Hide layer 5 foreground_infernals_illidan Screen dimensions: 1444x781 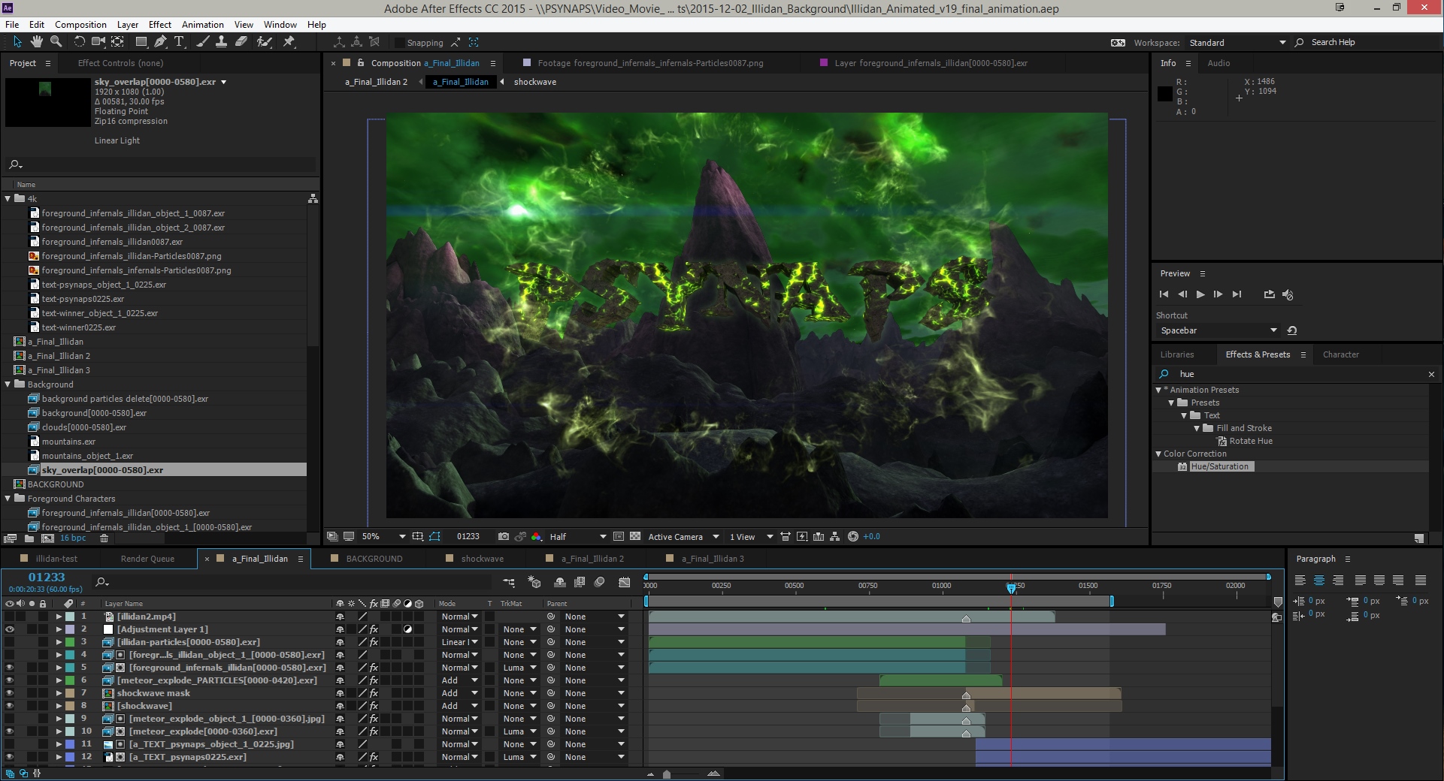click(10, 668)
